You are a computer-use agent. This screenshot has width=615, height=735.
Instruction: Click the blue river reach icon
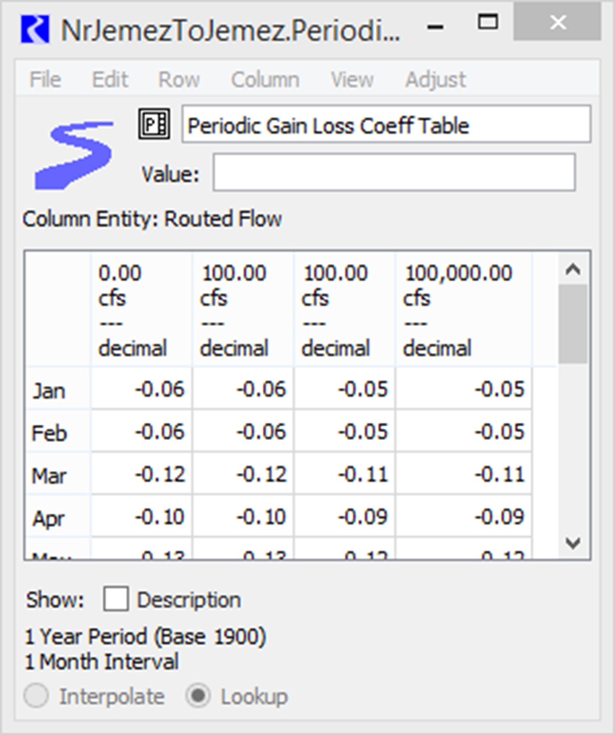click(74, 154)
